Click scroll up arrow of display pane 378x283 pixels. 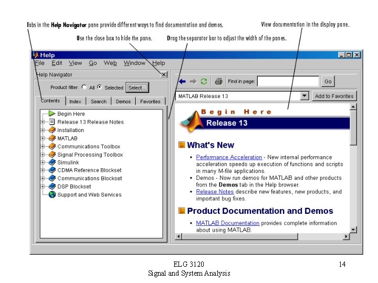pos(353,107)
